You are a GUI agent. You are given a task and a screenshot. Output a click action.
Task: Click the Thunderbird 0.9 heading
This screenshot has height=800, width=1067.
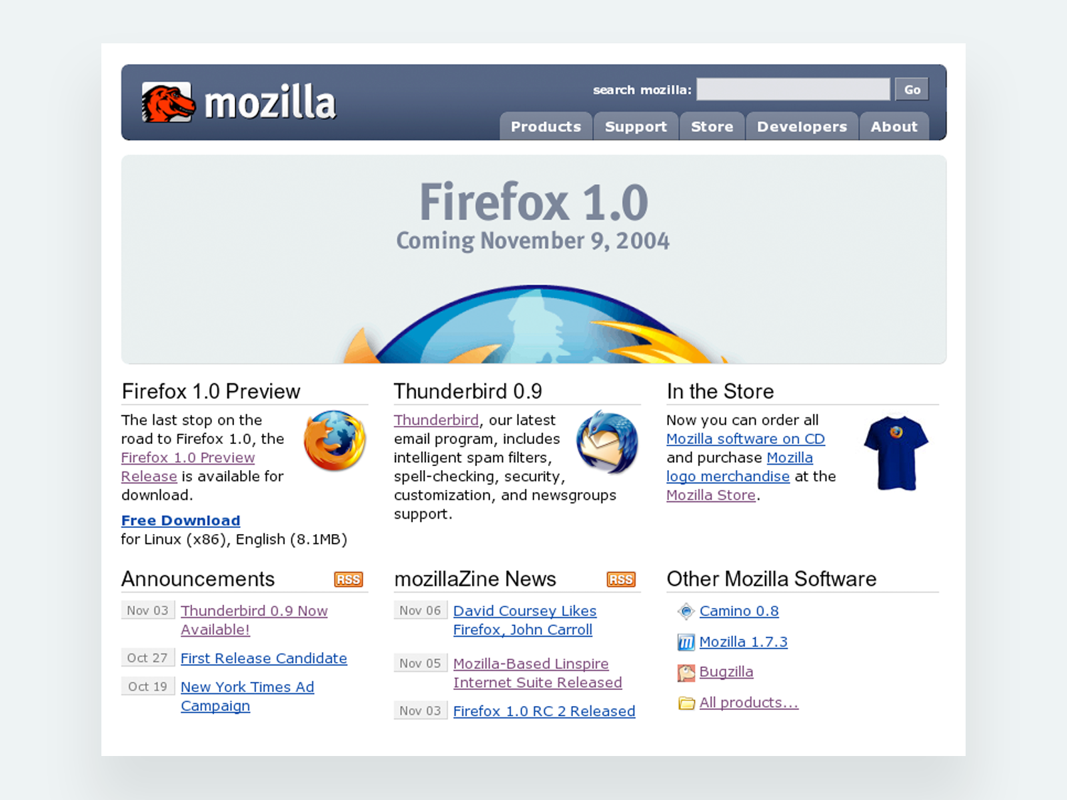click(x=468, y=391)
